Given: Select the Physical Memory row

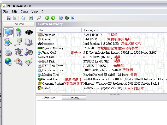Looking at the screenshot, I should [102, 48].
